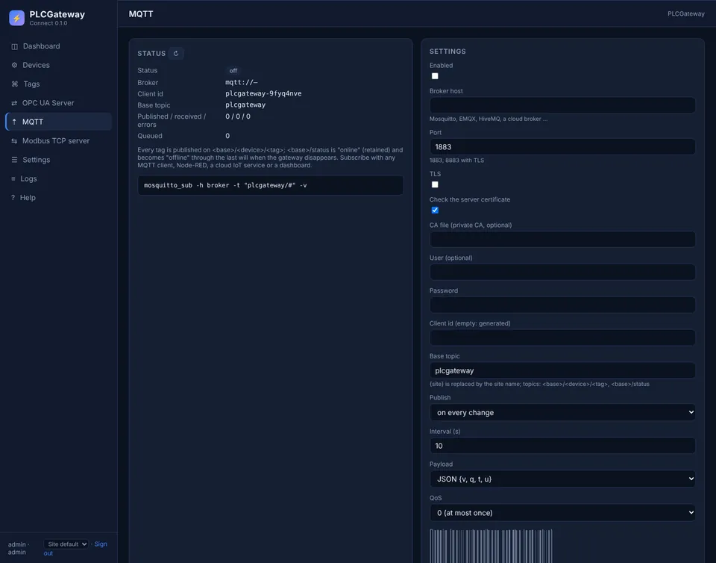Click the OPC UA Server arrows icon
Screen dimensions: 716x563
pyautogui.click(x=14, y=103)
